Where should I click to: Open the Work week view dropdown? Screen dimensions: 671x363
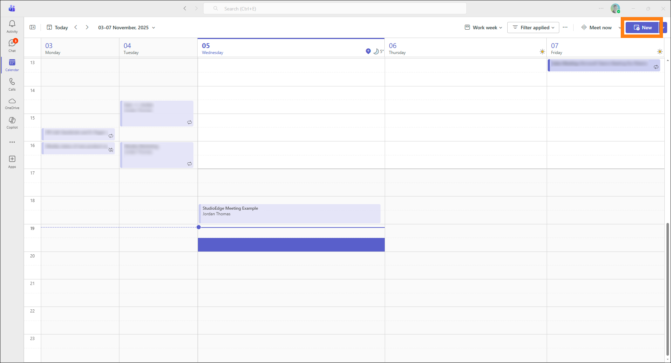(483, 28)
